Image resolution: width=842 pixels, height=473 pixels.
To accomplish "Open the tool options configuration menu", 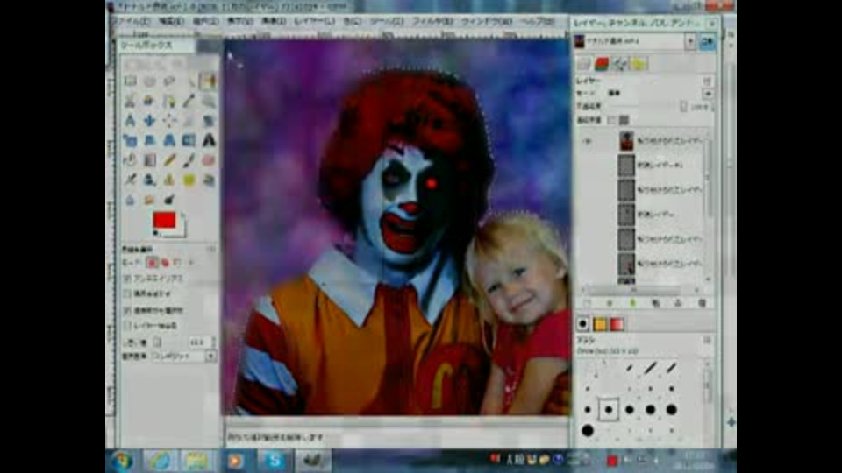I will (210, 250).
